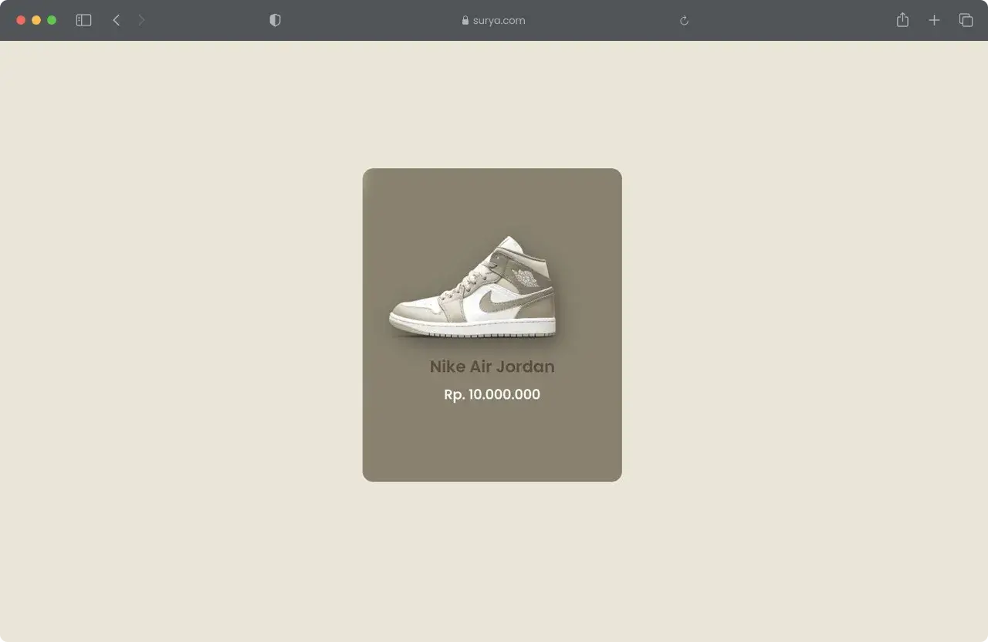The image size is (988, 642).
Task: Open the privacy report shield icon
Action: coord(275,20)
